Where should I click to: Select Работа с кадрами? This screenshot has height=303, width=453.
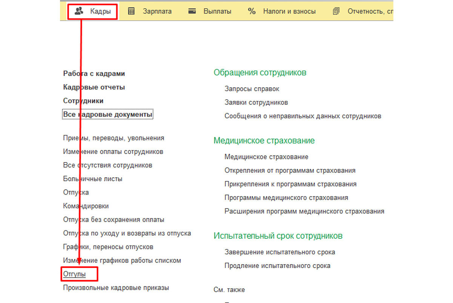click(x=94, y=73)
